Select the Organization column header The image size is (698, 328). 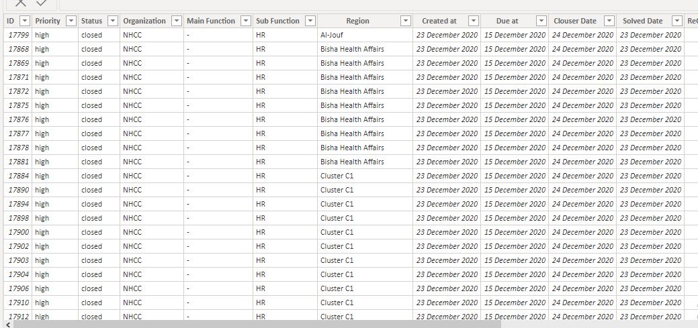[144, 21]
